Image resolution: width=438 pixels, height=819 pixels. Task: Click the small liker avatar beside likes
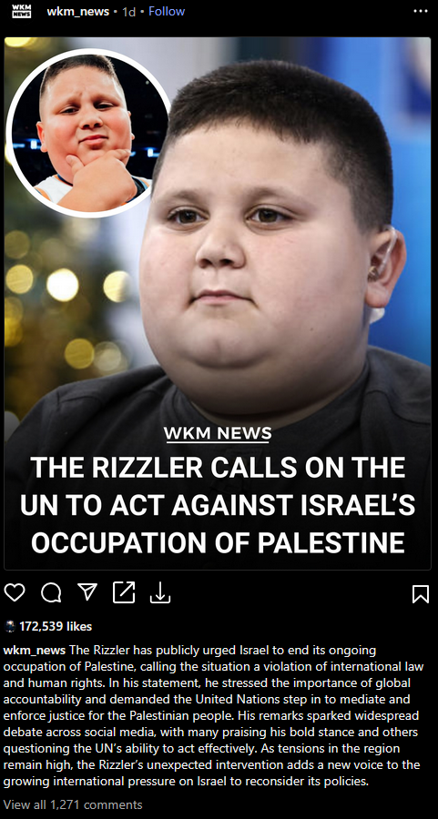click(x=10, y=626)
